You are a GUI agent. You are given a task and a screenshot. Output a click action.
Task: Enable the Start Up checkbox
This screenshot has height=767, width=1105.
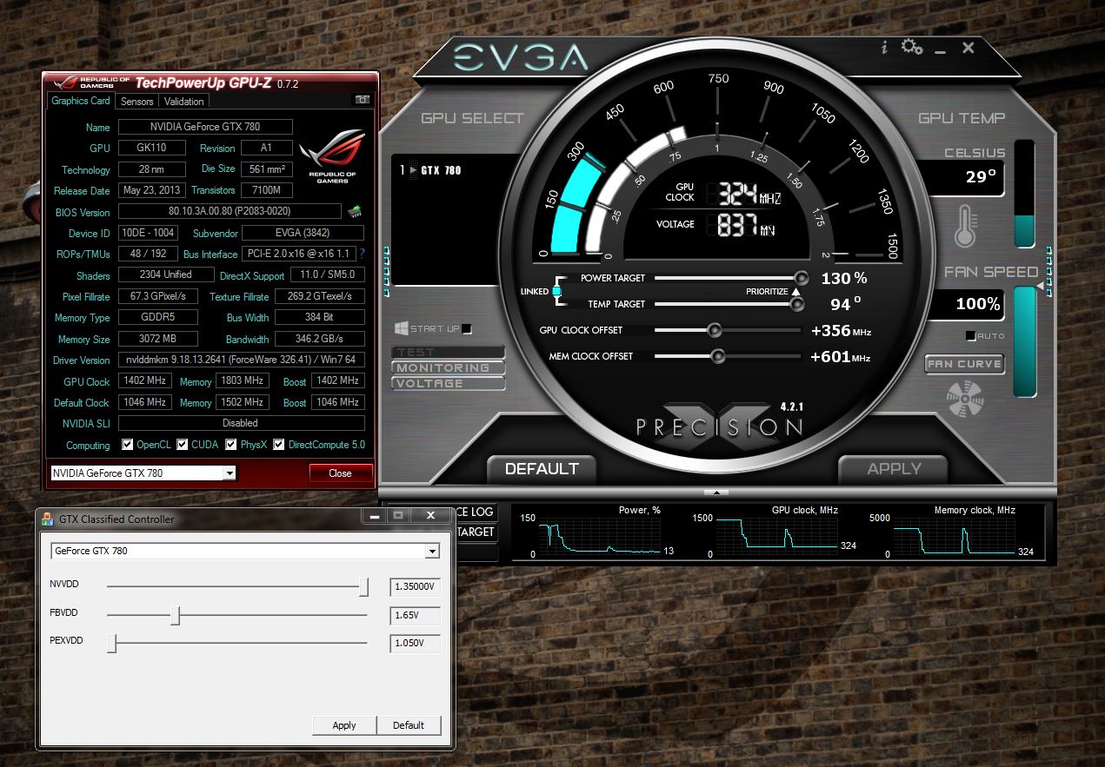(x=467, y=328)
